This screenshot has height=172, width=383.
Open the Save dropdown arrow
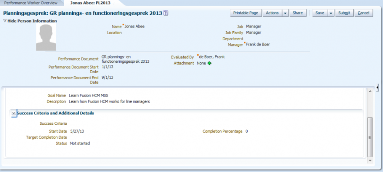click(x=331, y=13)
